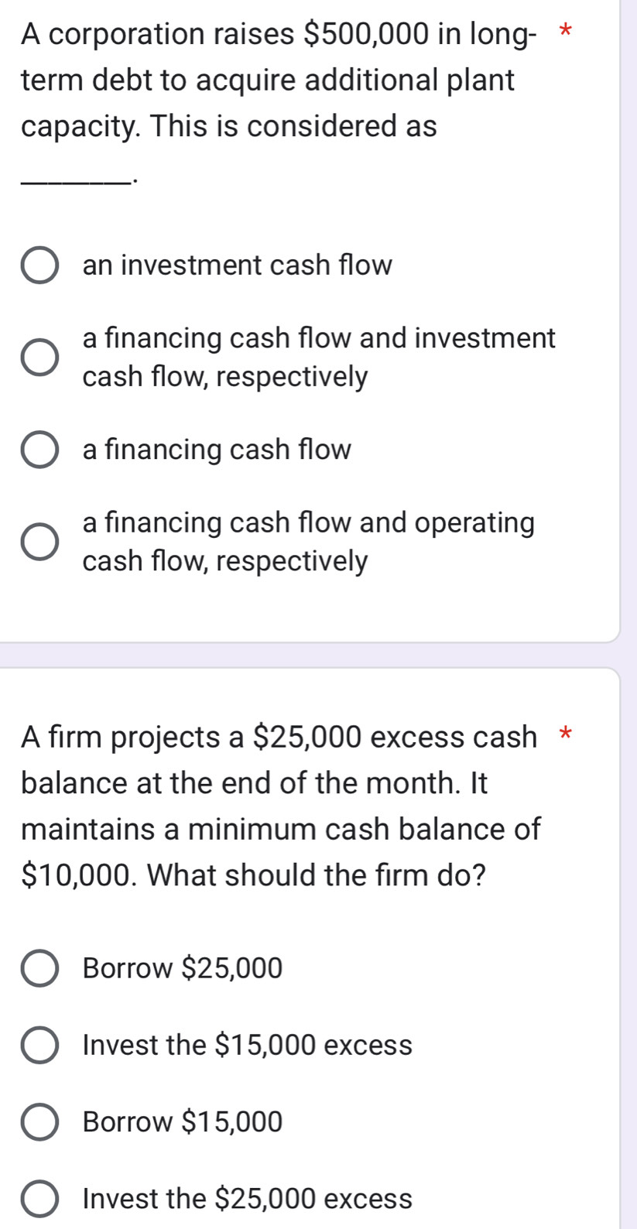
Task: Select the 'Borrow $15,000' radio button
Action: click(x=39, y=1121)
